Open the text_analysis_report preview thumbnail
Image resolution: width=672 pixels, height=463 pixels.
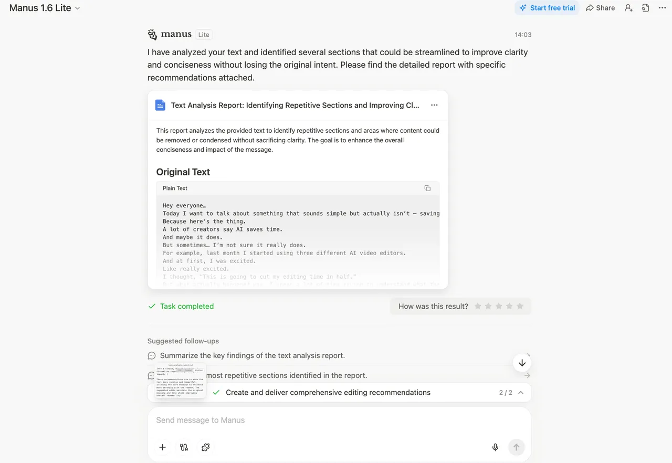point(180,380)
